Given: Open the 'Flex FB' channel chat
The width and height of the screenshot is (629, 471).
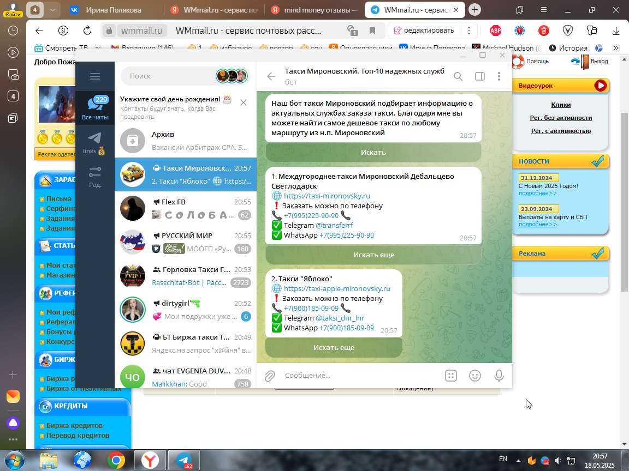Looking at the screenshot, I should (186, 208).
